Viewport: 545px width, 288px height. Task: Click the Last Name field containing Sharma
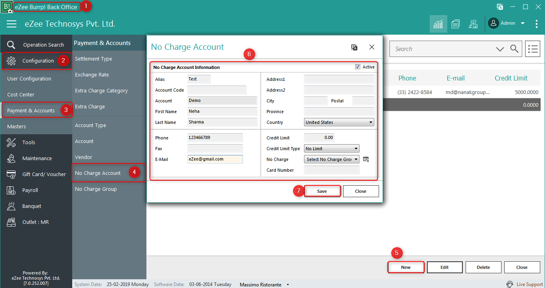(222, 122)
